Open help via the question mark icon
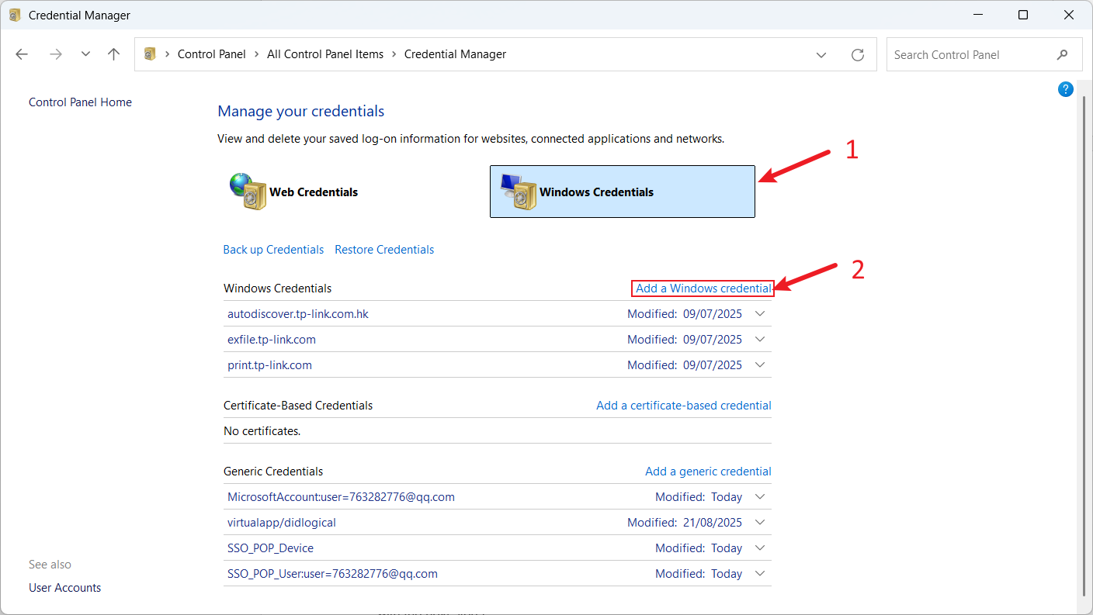Screen dimensions: 1093x615 pos(1065,88)
